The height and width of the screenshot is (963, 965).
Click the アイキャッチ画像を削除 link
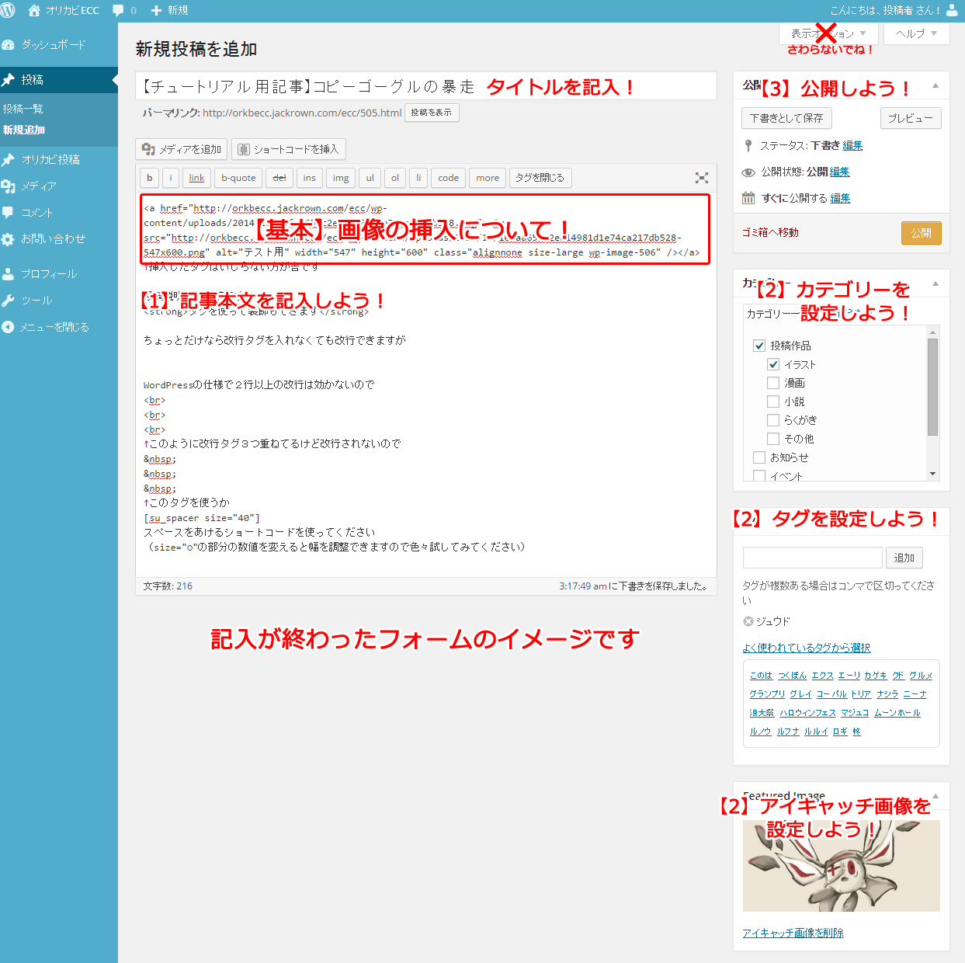(793, 933)
